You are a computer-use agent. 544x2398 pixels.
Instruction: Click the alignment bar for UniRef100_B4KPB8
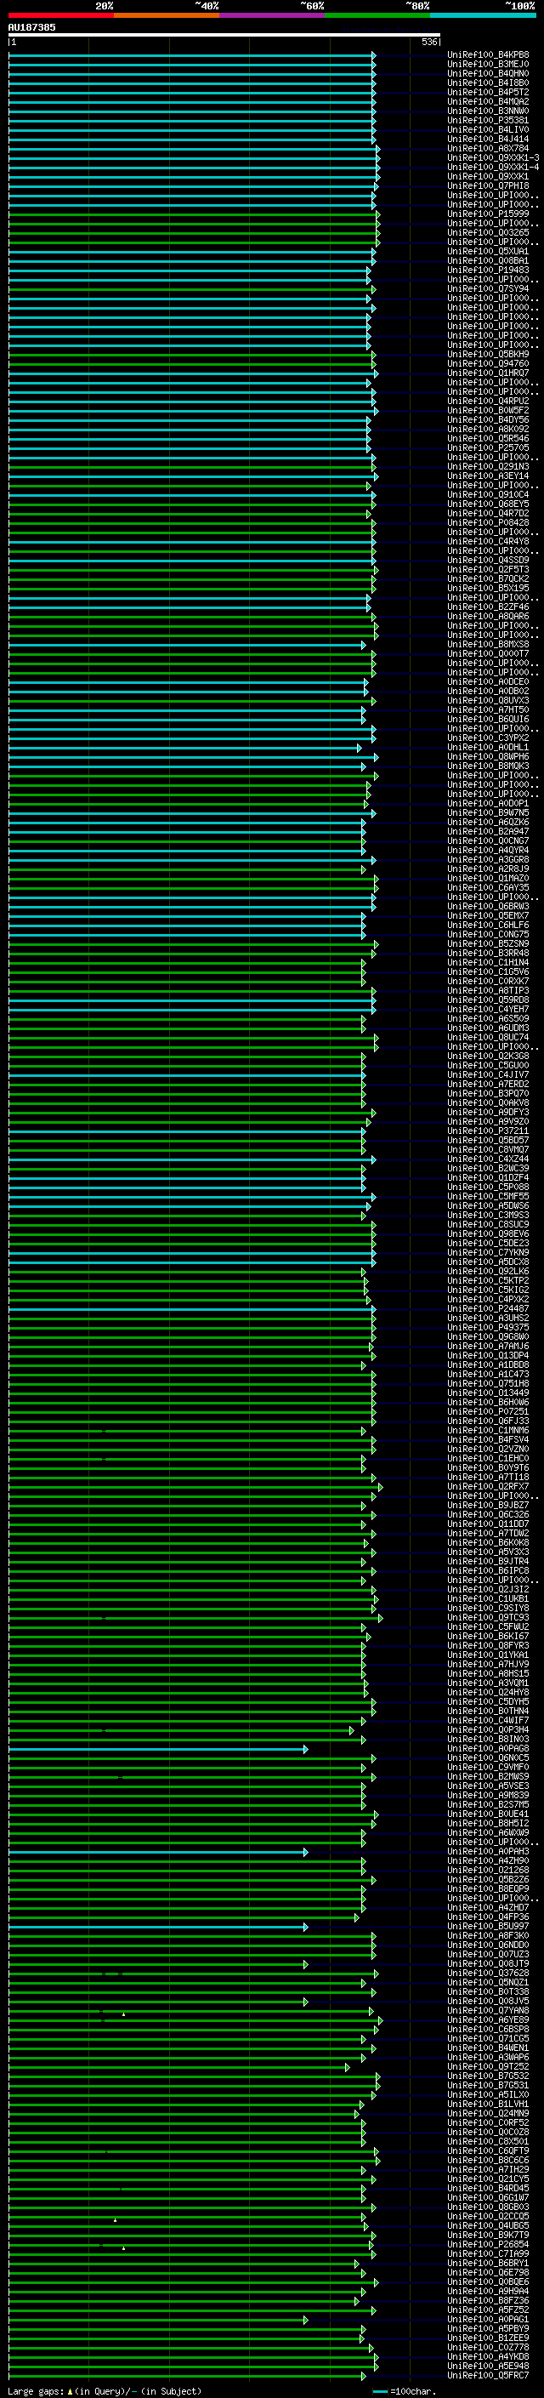click(x=191, y=55)
